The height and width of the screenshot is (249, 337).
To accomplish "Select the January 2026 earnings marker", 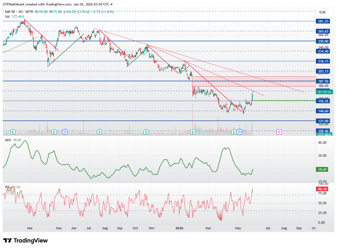I will pyautogui.click(x=193, y=132).
